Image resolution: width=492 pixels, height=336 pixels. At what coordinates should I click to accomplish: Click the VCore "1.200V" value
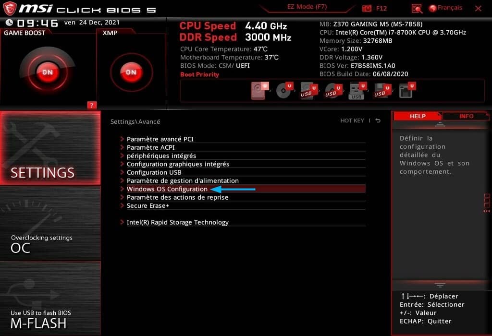click(351, 49)
